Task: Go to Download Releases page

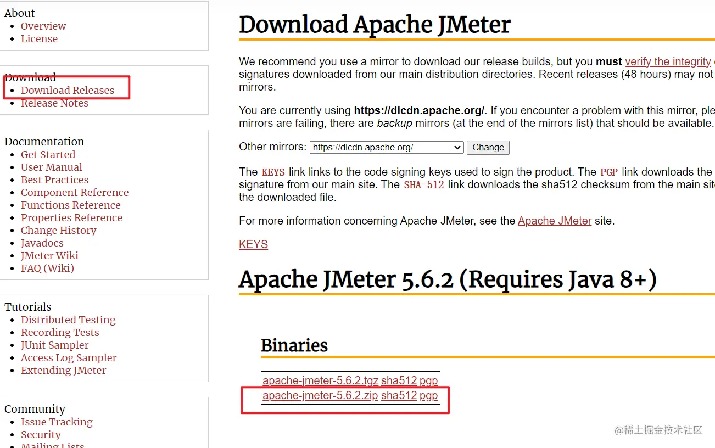Action: coord(68,91)
